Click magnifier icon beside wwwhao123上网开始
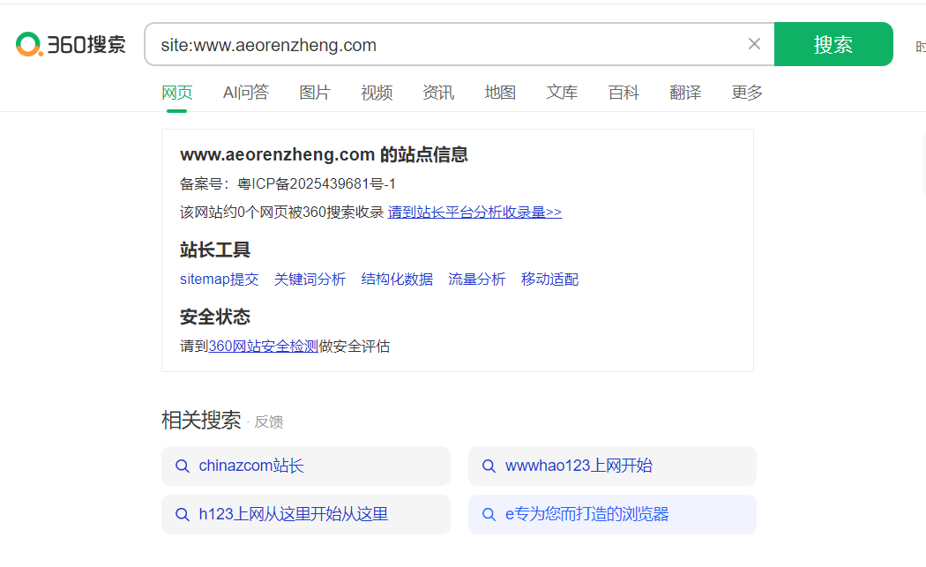This screenshot has height=567, width=926. pyautogui.click(x=489, y=466)
